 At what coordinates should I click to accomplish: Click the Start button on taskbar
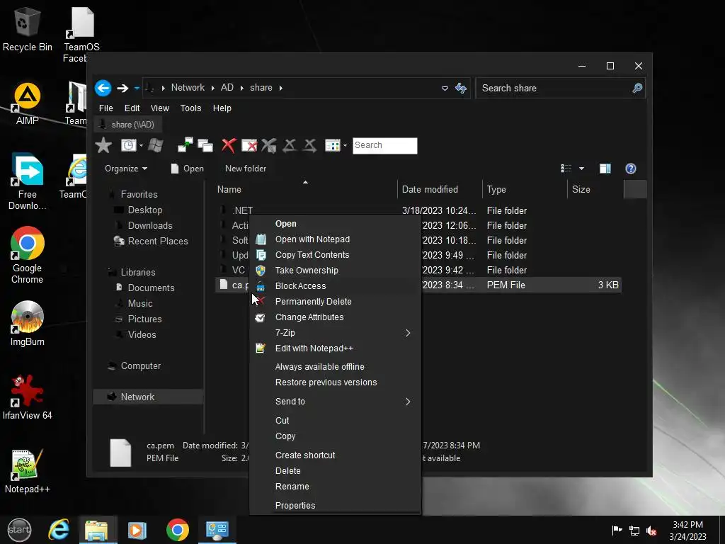point(19,530)
